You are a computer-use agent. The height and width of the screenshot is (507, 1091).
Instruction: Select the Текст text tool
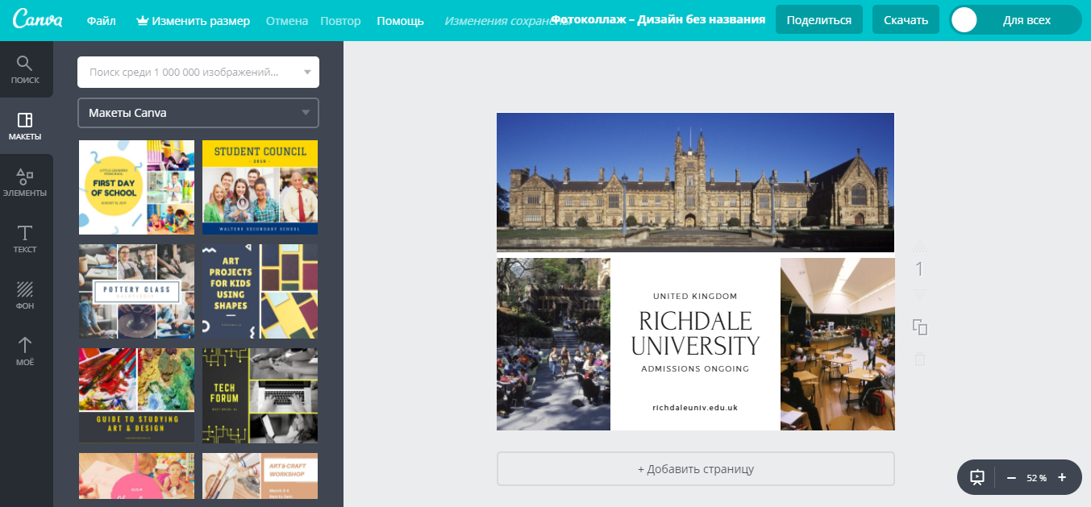tap(25, 239)
